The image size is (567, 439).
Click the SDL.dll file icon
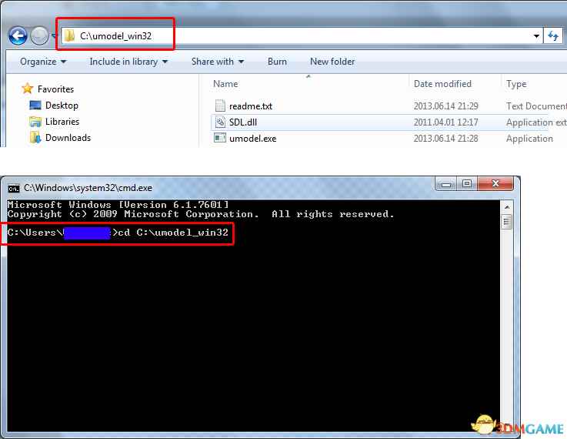click(x=220, y=122)
